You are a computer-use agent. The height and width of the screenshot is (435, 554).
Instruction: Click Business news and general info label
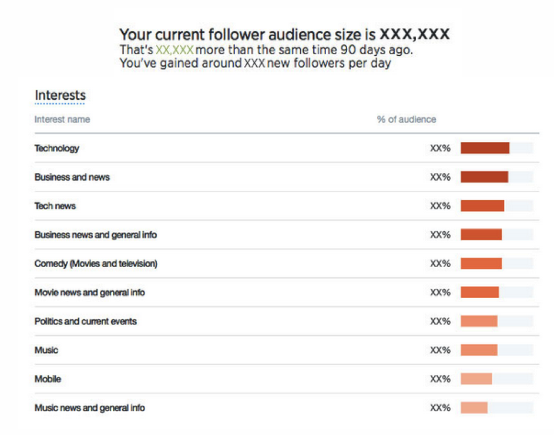click(x=95, y=235)
